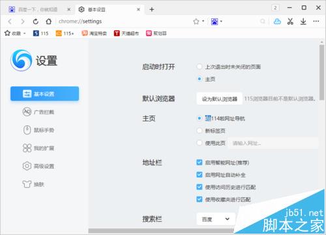Click the tab counter showing 2
The width and height of the screenshot is (326, 235).
click(x=275, y=8)
